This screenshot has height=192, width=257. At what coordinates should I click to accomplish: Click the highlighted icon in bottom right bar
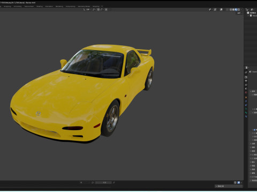tap(238, 182)
